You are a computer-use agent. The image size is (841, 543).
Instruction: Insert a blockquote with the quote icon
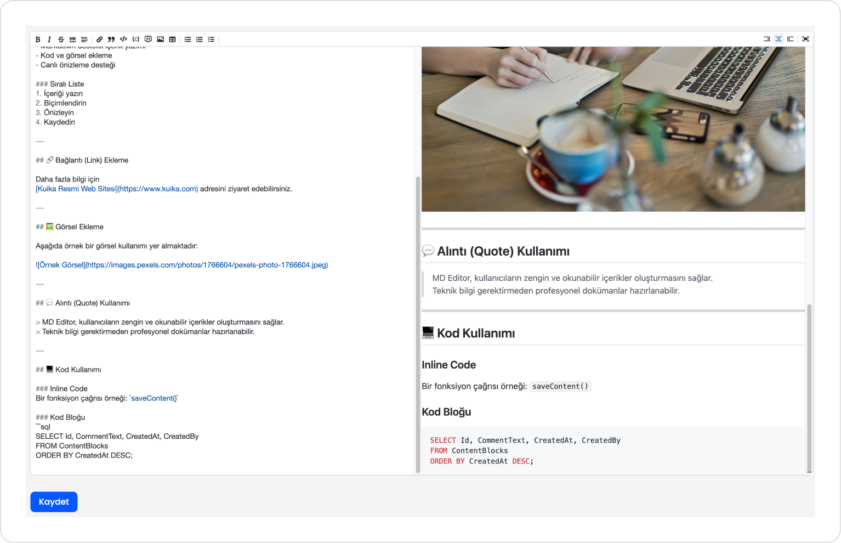pyautogui.click(x=111, y=39)
